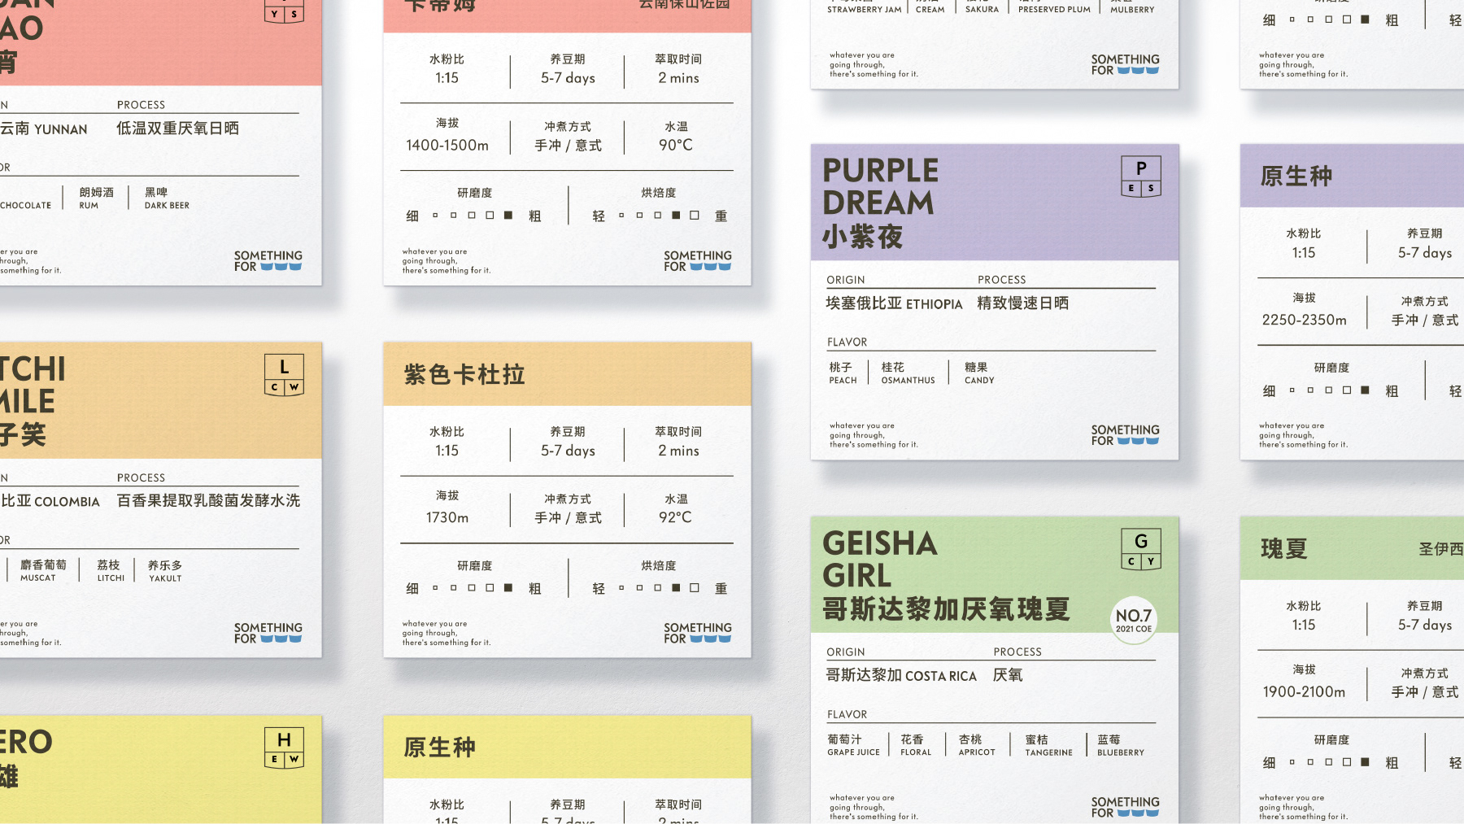Click the MULBERRY flavor label
The image size is (1464, 824).
tap(1132, 10)
